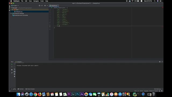Open the View menu
Viewport: 172px width, 97px height.
tap(30, 1)
